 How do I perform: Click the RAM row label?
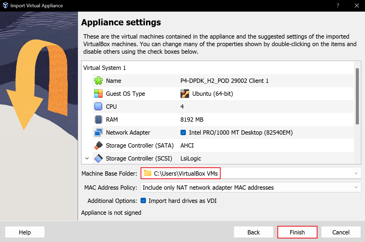[x=112, y=120]
